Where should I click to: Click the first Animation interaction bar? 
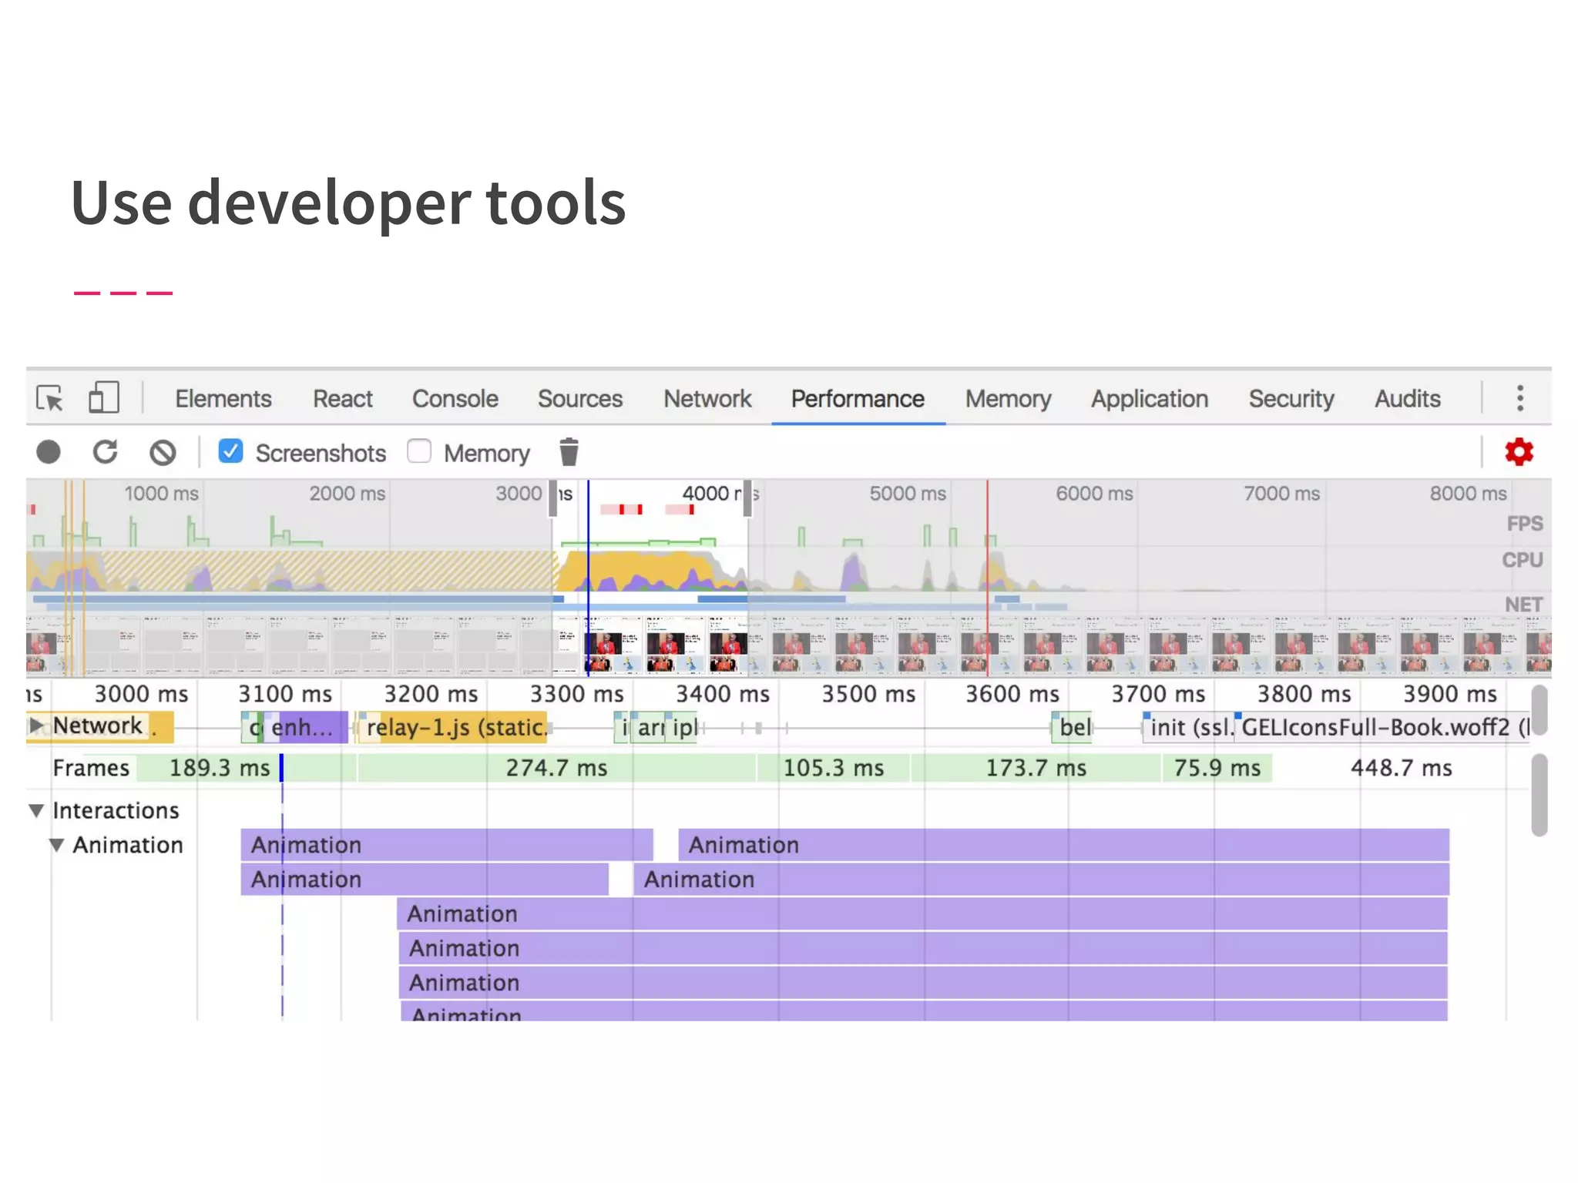447,845
